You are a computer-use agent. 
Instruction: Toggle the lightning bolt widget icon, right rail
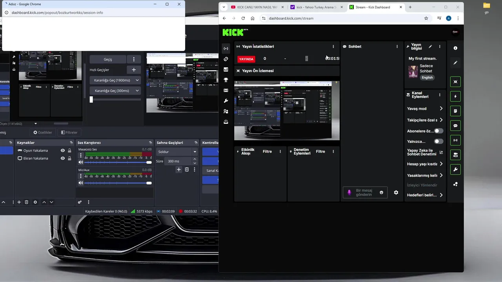(x=455, y=96)
